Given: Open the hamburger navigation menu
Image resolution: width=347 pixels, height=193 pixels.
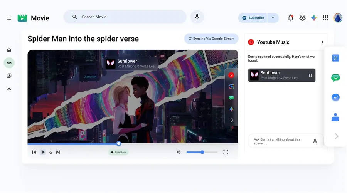Looking at the screenshot, I should [9, 18].
